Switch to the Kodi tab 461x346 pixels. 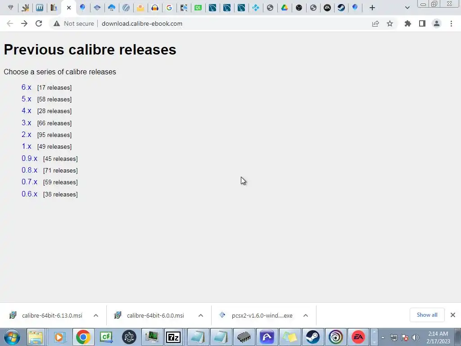point(256,8)
